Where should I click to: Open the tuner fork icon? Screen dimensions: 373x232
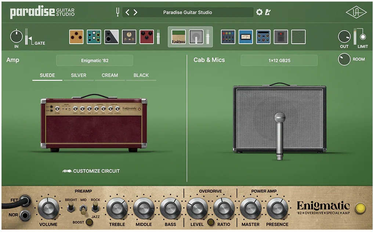[117, 12]
